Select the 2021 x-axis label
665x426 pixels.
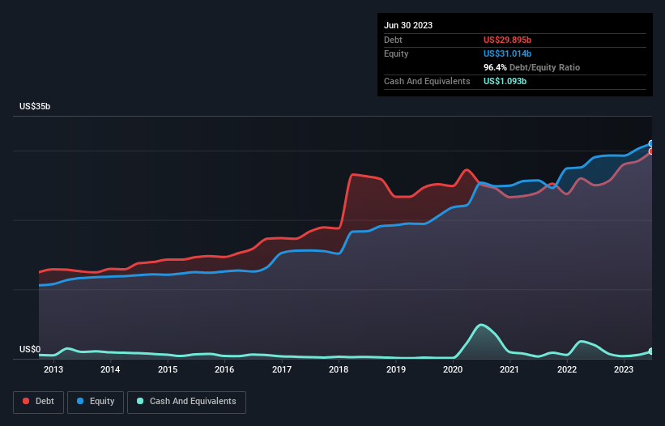[509, 369]
